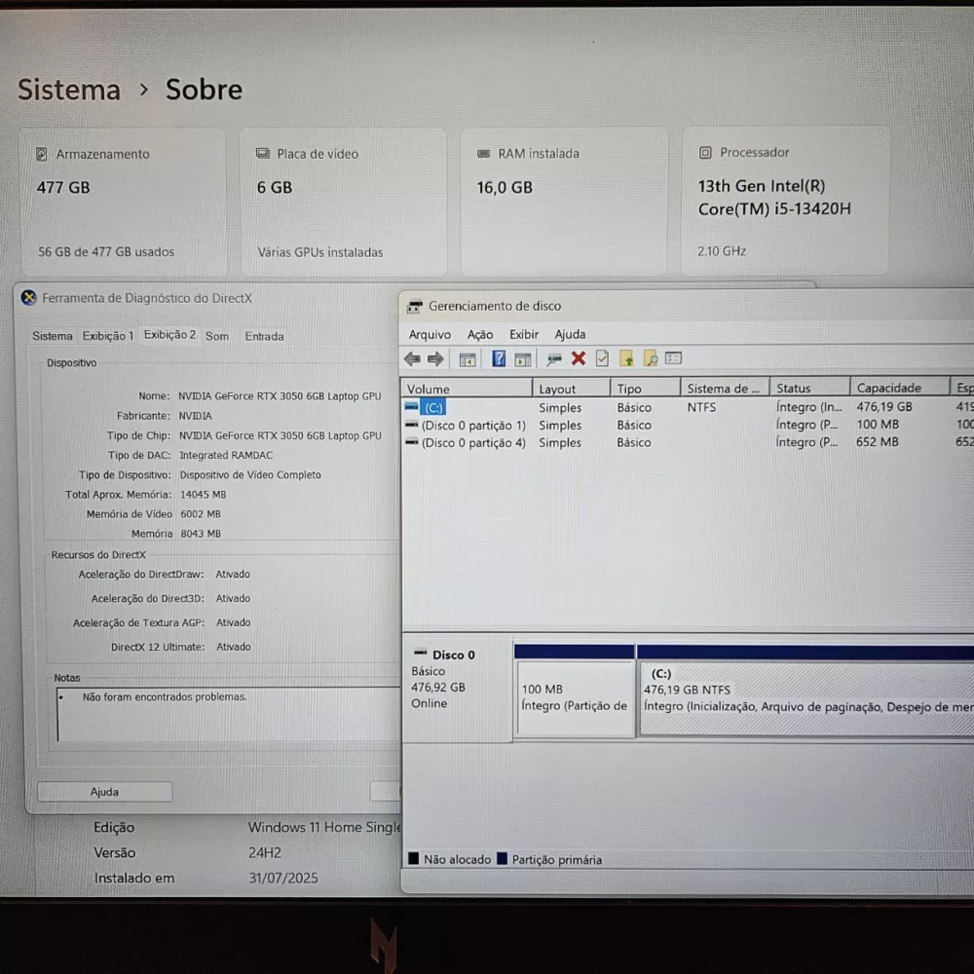Sort by the Capacidade column header
The image size is (974, 974).
click(x=899, y=388)
